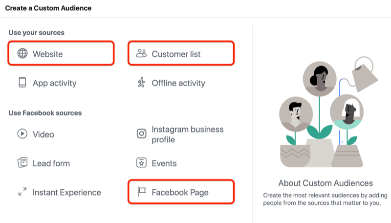Select Instant Experience as the source
391x223 pixels.
pos(66,193)
